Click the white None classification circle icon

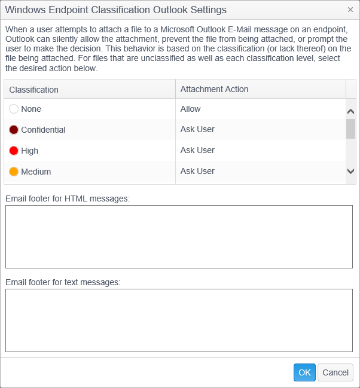pyautogui.click(x=14, y=109)
